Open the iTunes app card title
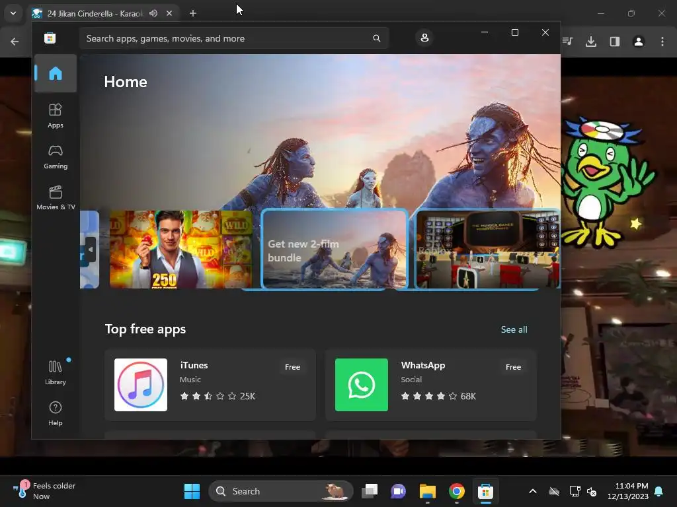 pyautogui.click(x=194, y=365)
